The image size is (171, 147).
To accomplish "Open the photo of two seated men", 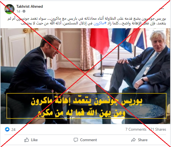I will coord(85,76).
